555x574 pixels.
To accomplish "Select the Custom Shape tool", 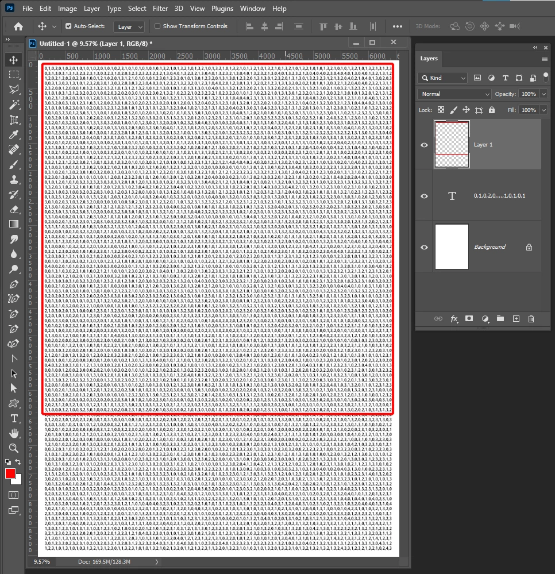I will pyautogui.click(x=14, y=403).
